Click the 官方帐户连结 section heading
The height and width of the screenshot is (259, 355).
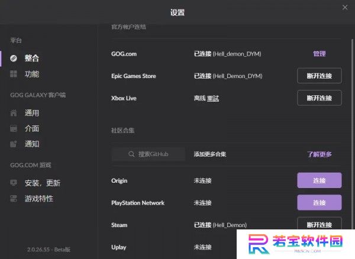coord(128,27)
